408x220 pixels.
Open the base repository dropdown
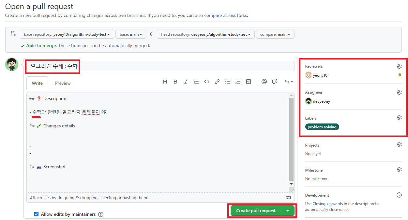(x=67, y=34)
